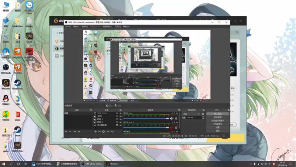Click the Start Virtual Camera button

218,121
